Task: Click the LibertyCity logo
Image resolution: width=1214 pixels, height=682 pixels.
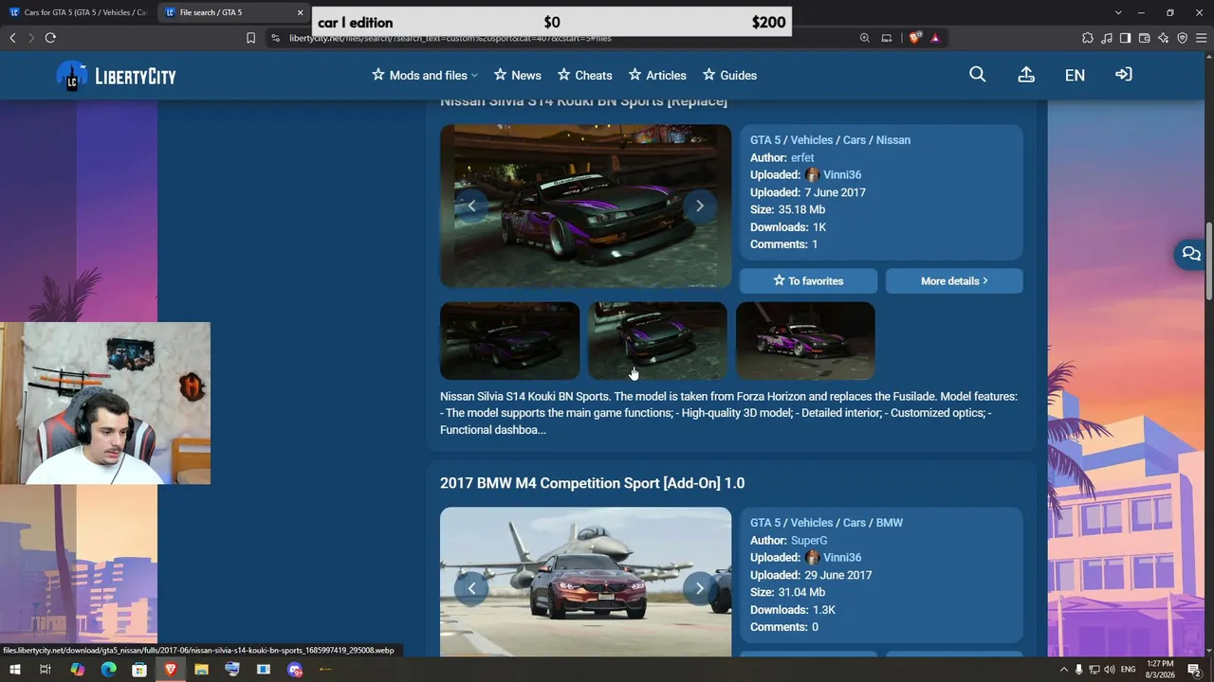Action: (116, 76)
